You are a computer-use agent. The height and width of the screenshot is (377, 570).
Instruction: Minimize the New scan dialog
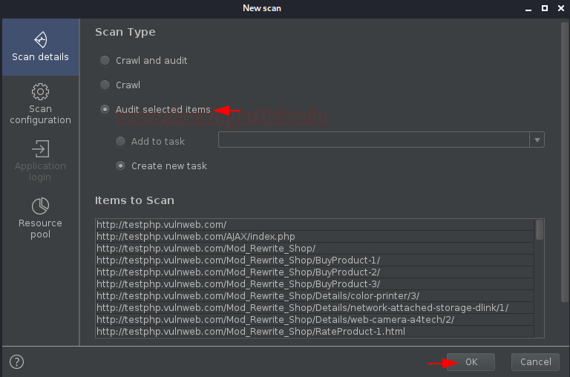coord(528,9)
